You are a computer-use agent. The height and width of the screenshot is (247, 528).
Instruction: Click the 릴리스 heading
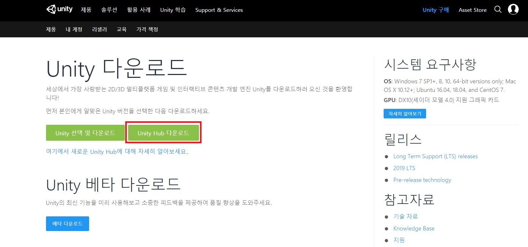pyautogui.click(x=402, y=139)
